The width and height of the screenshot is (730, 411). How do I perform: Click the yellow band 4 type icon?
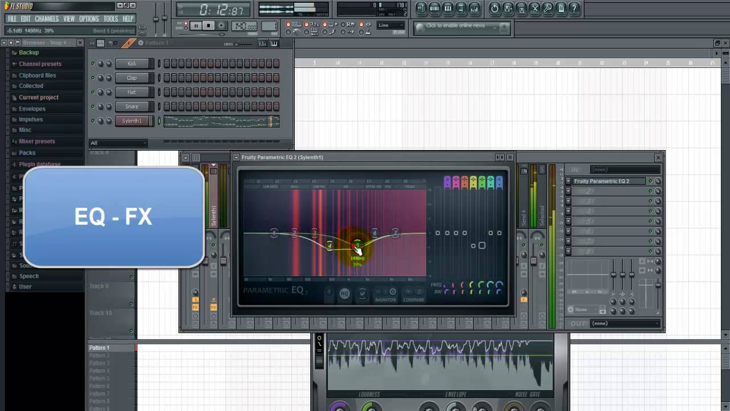(473, 183)
